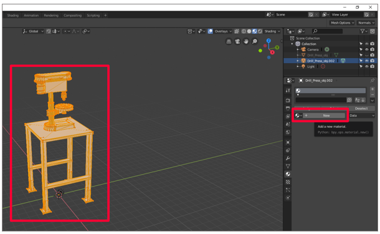Switch viewport to solid shading

(249, 31)
